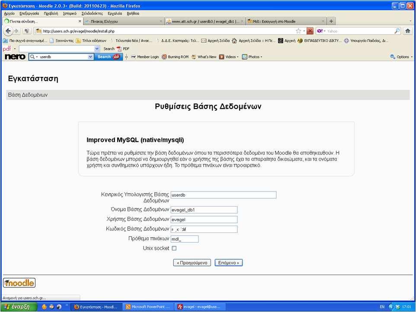The width and height of the screenshot is (416, 312).
Task: Open 'Υπουργείο Παιδείας' bookmark
Action: 366,41
